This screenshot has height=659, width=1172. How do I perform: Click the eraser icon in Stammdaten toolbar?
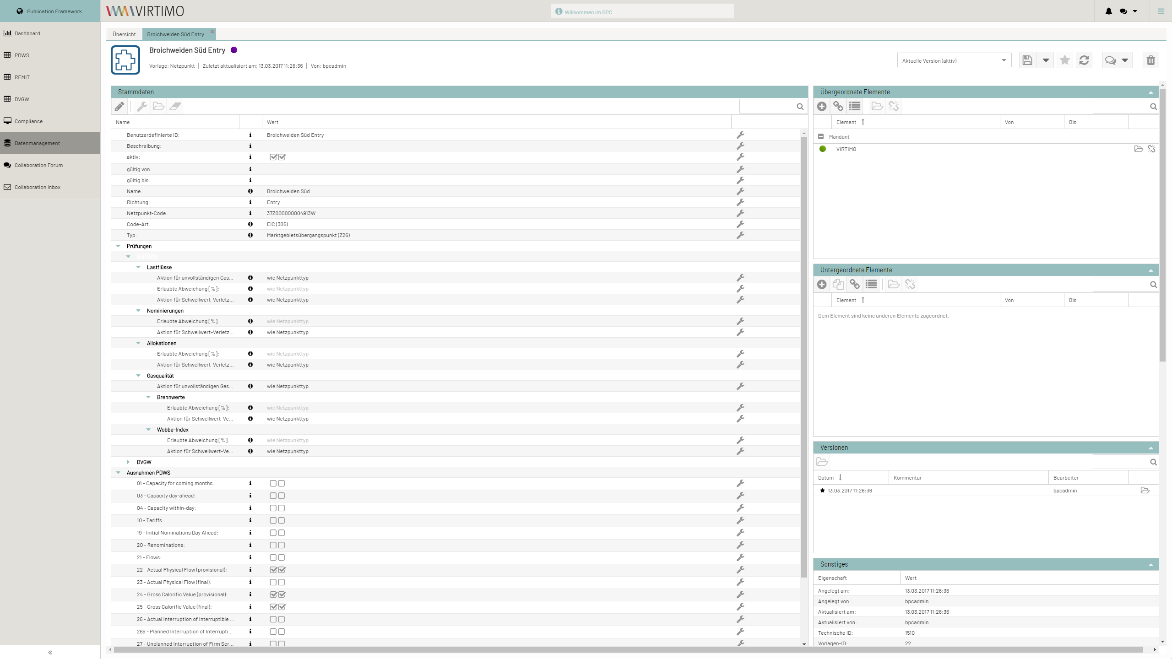(x=175, y=107)
